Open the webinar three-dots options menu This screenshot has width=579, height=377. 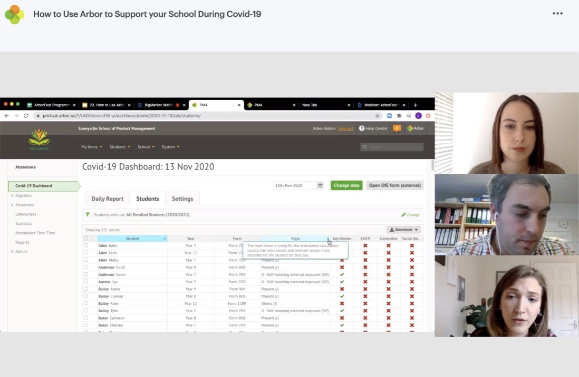[x=557, y=14]
